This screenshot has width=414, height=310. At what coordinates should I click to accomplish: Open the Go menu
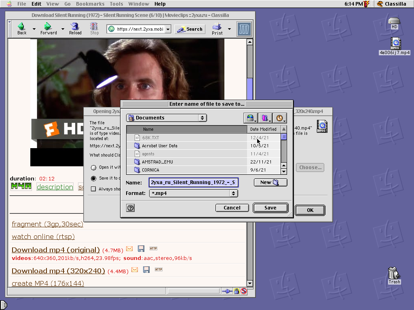tap(68, 4)
